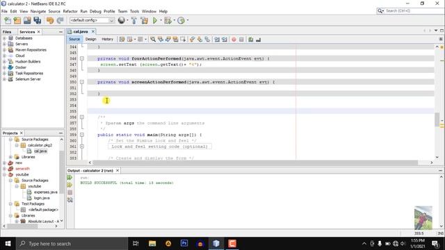Switch to the Design view
This screenshot has height=250, width=445.
tap(91, 40)
